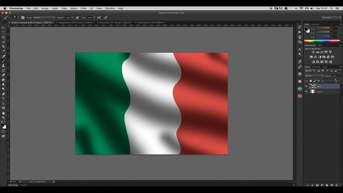This screenshot has width=343, height=193.
Task: Select the Blur tool
Action: pos(3,84)
